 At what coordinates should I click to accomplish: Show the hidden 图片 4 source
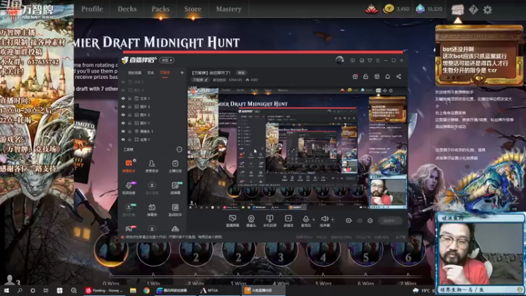[x=123, y=90]
